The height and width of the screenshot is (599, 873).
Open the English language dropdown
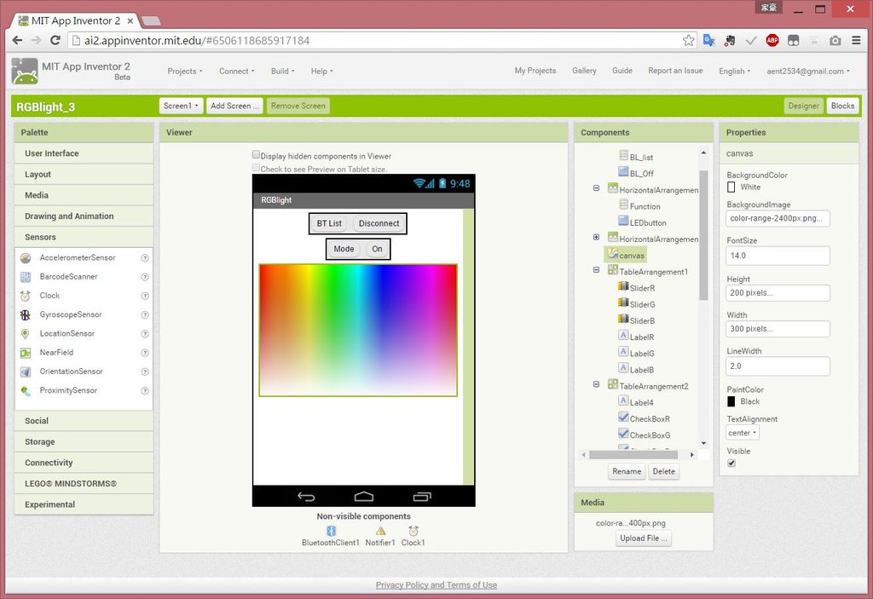pos(734,71)
